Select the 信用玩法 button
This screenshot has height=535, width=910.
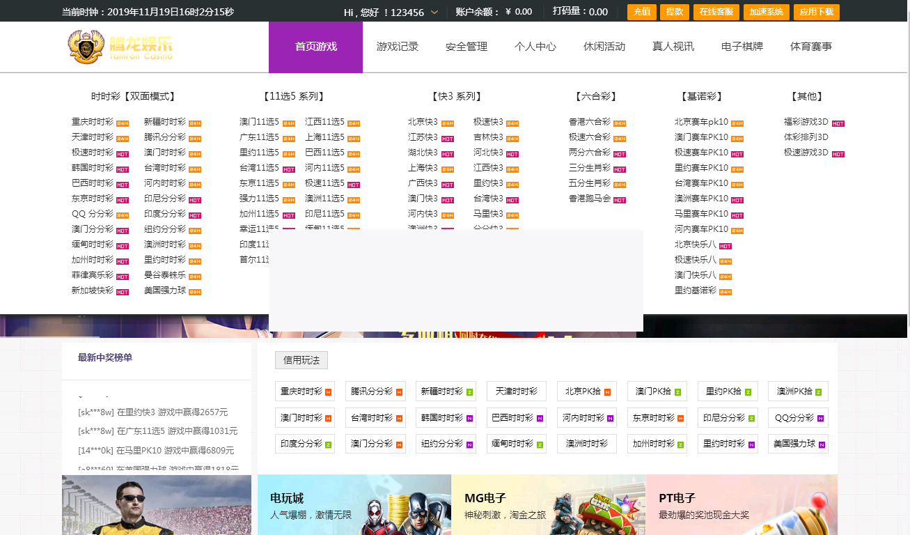coord(301,359)
